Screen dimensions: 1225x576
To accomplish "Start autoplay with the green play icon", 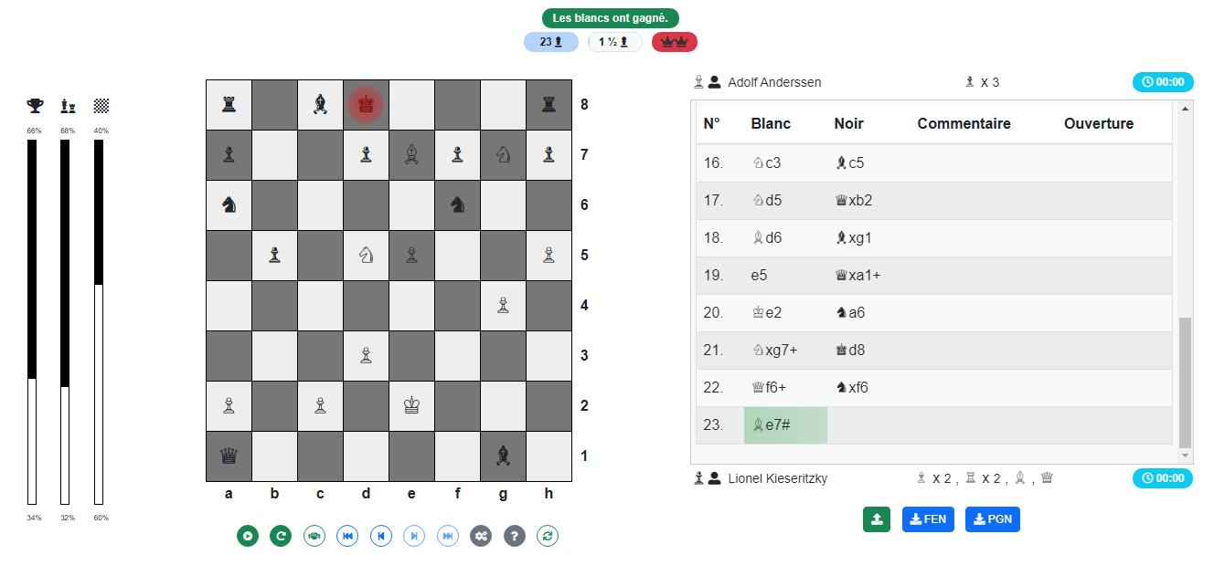I will point(247,536).
